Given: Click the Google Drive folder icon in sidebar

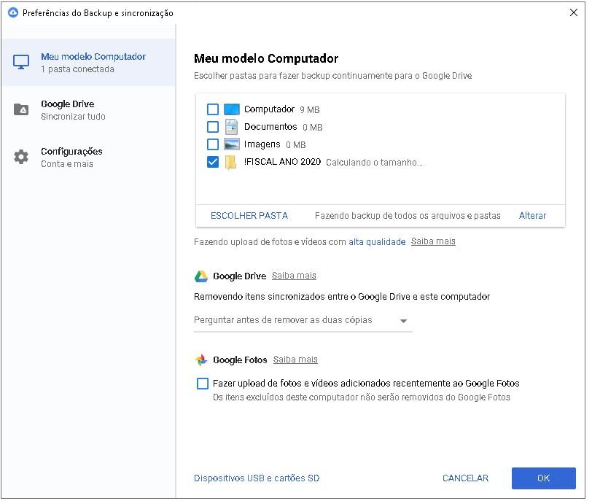Looking at the screenshot, I should [x=21, y=109].
